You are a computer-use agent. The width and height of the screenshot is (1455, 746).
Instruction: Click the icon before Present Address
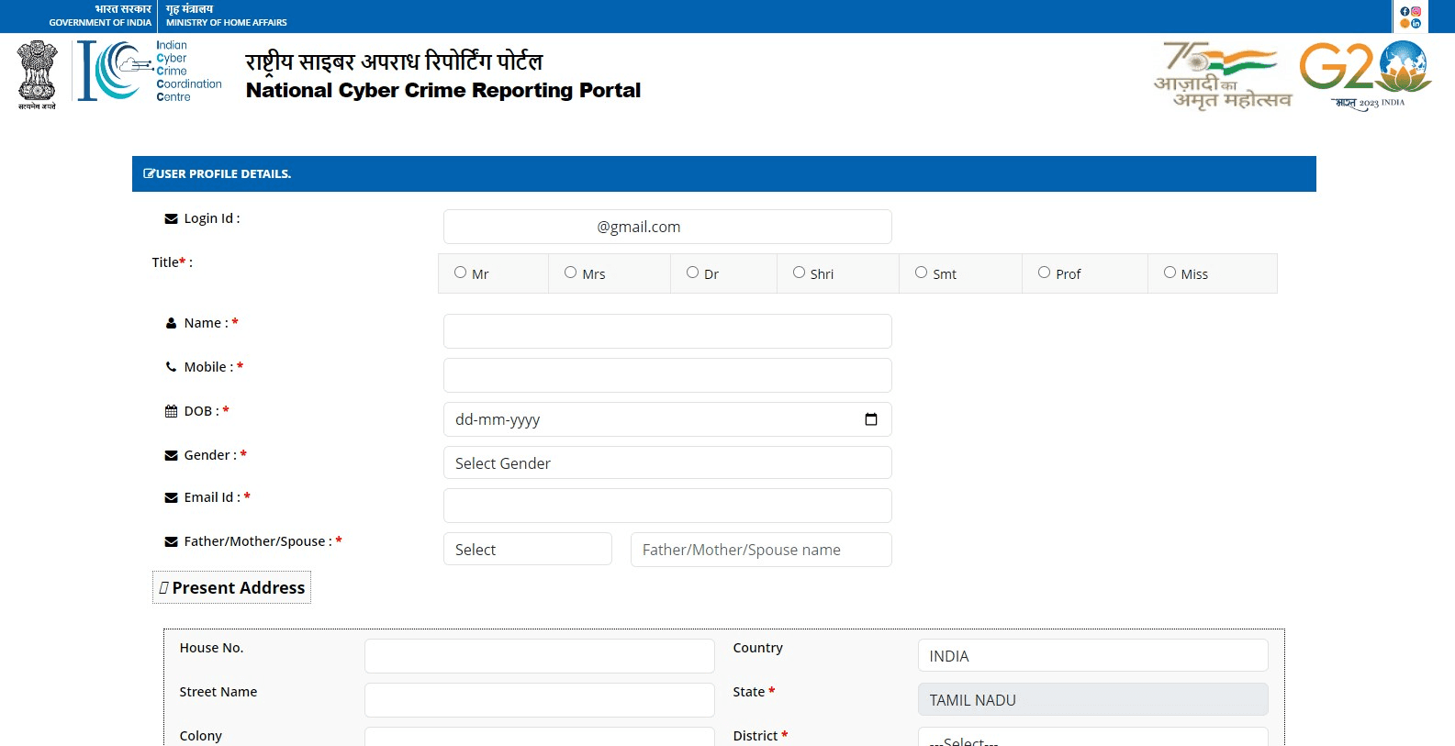(x=163, y=587)
